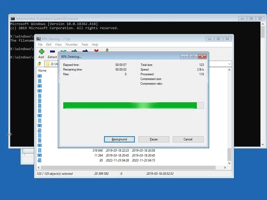This screenshot has height=200, width=267.
Task: Expand the address bar path dropdown
Action: (x=229, y=64)
